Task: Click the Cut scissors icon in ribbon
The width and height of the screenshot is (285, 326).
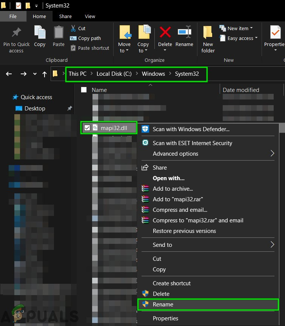Action: [x=74, y=28]
